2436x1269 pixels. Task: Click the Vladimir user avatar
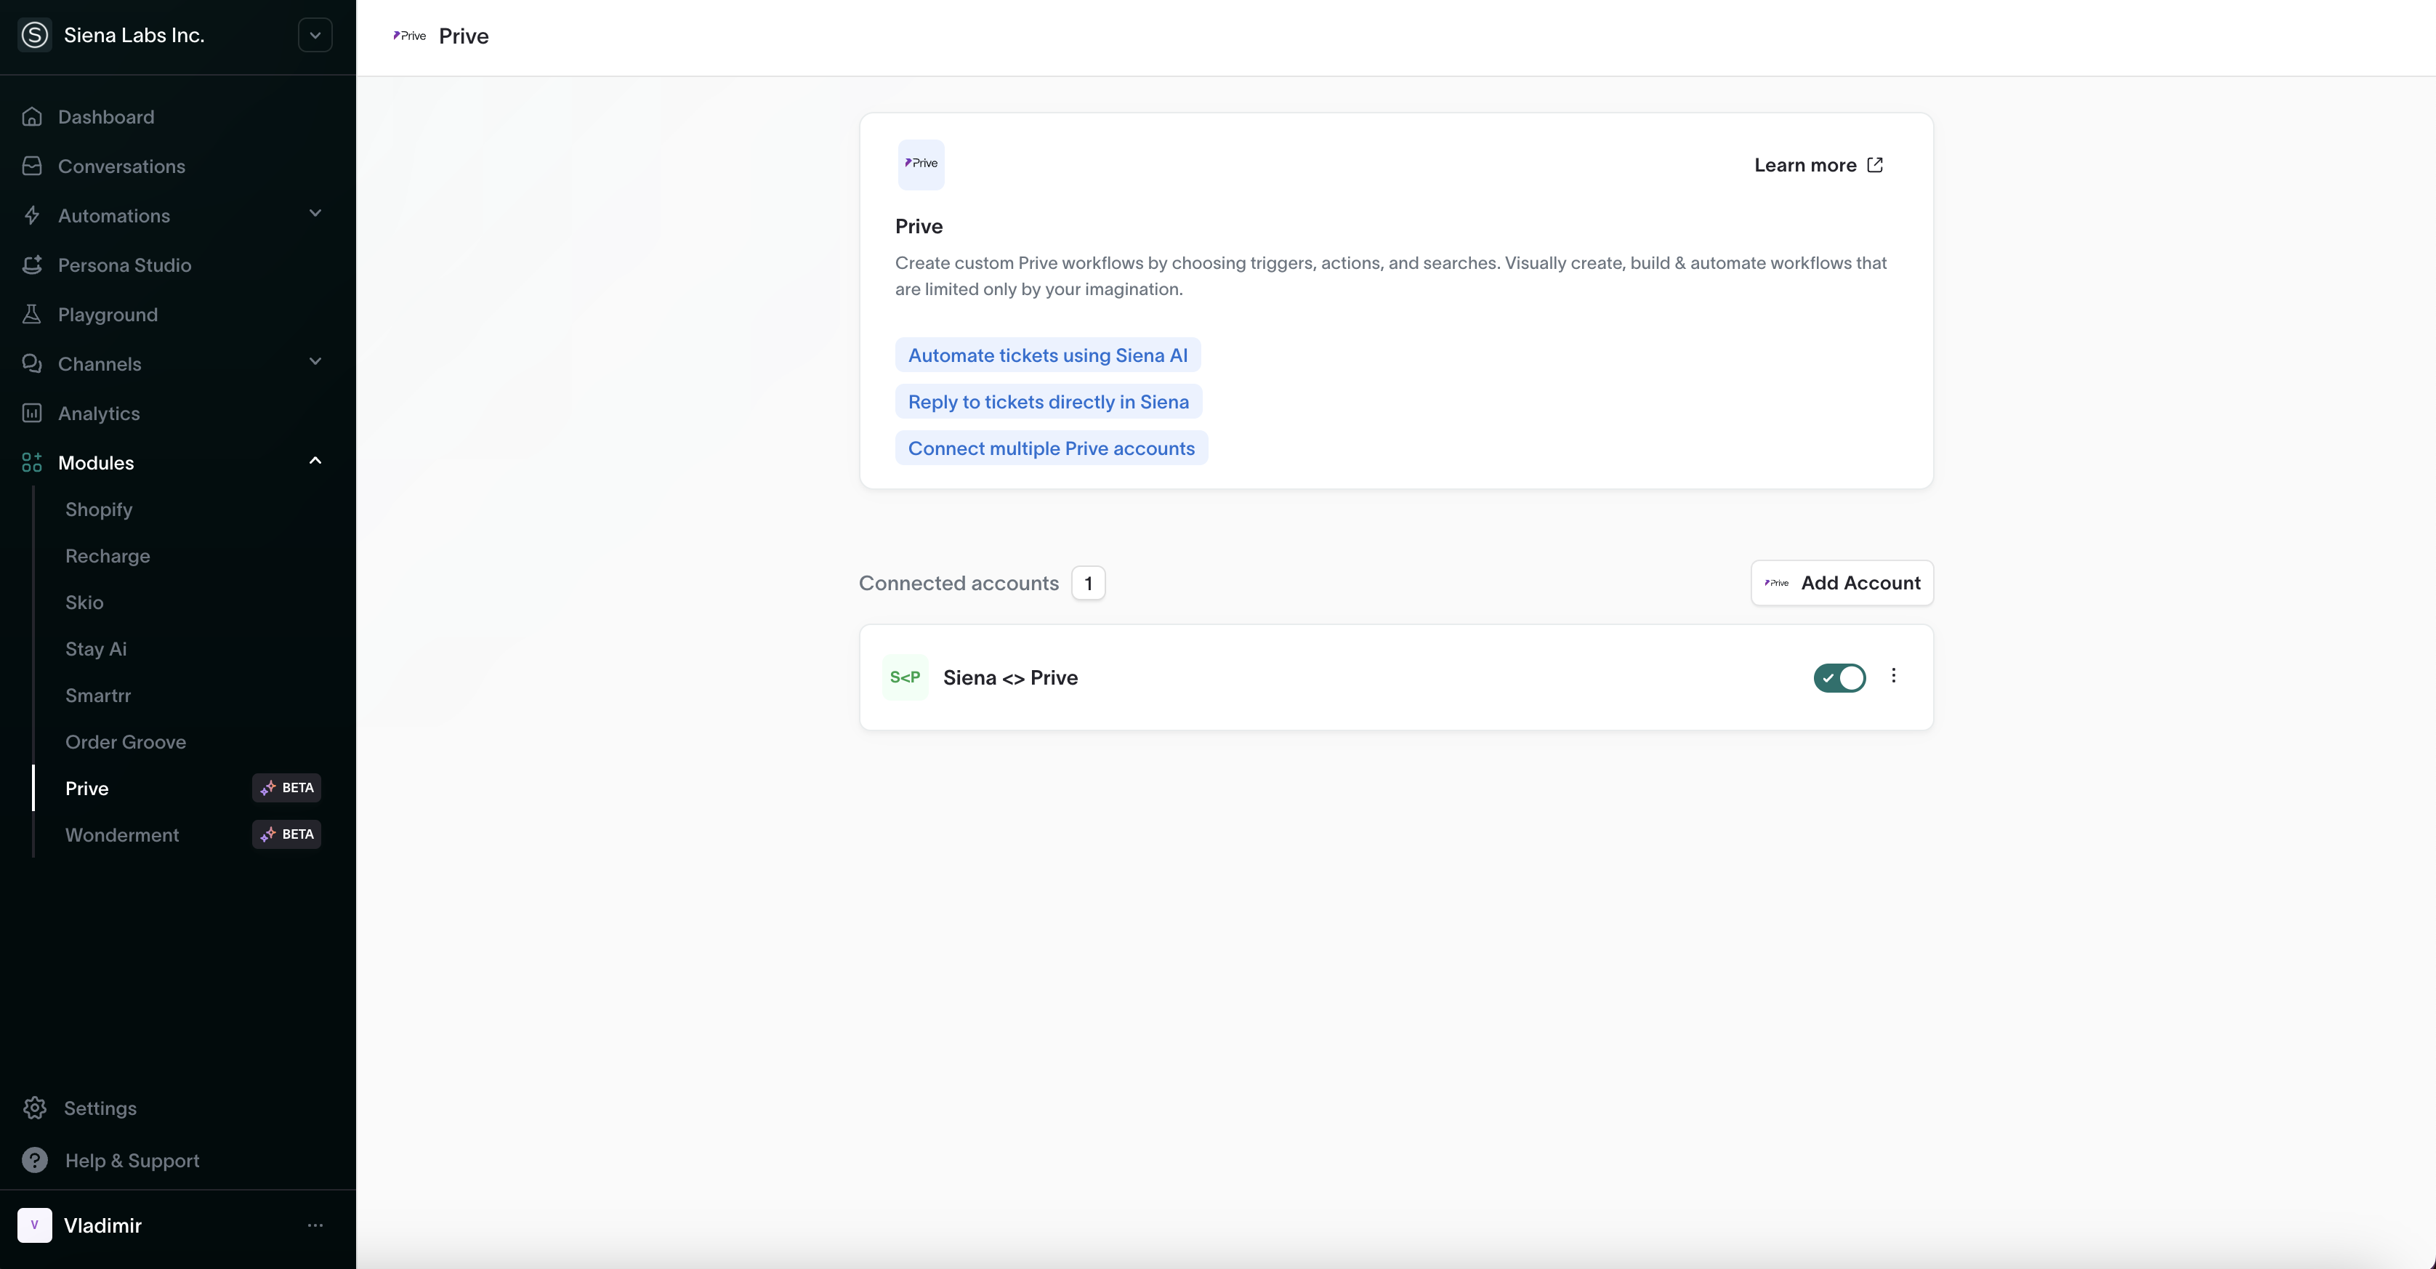35,1225
